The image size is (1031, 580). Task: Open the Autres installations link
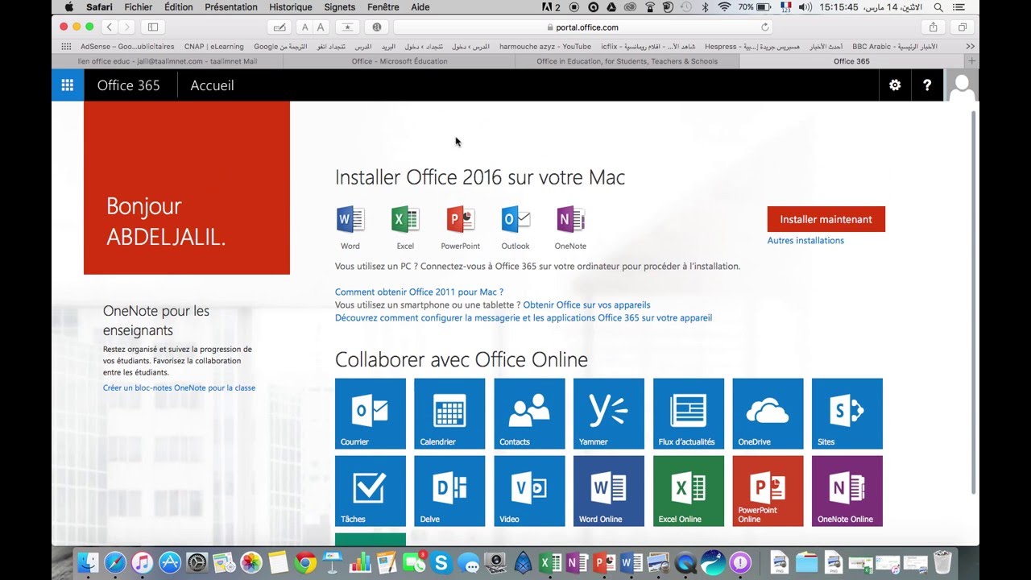click(805, 240)
